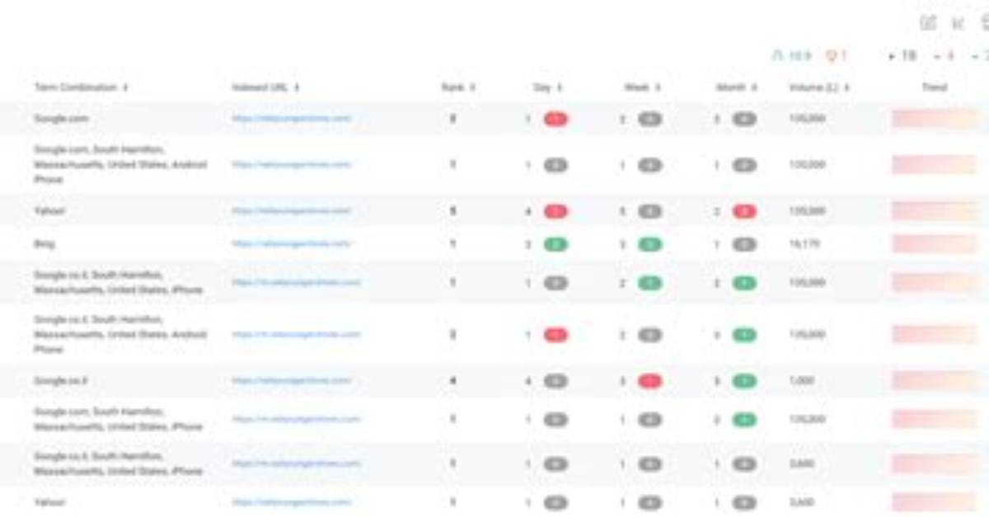Click the up-arrow 18 improved rankings indicator
989x517 pixels.
pyautogui.click(x=902, y=56)
